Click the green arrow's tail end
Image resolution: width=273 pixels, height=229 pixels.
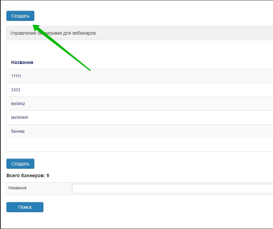[90, 70]
